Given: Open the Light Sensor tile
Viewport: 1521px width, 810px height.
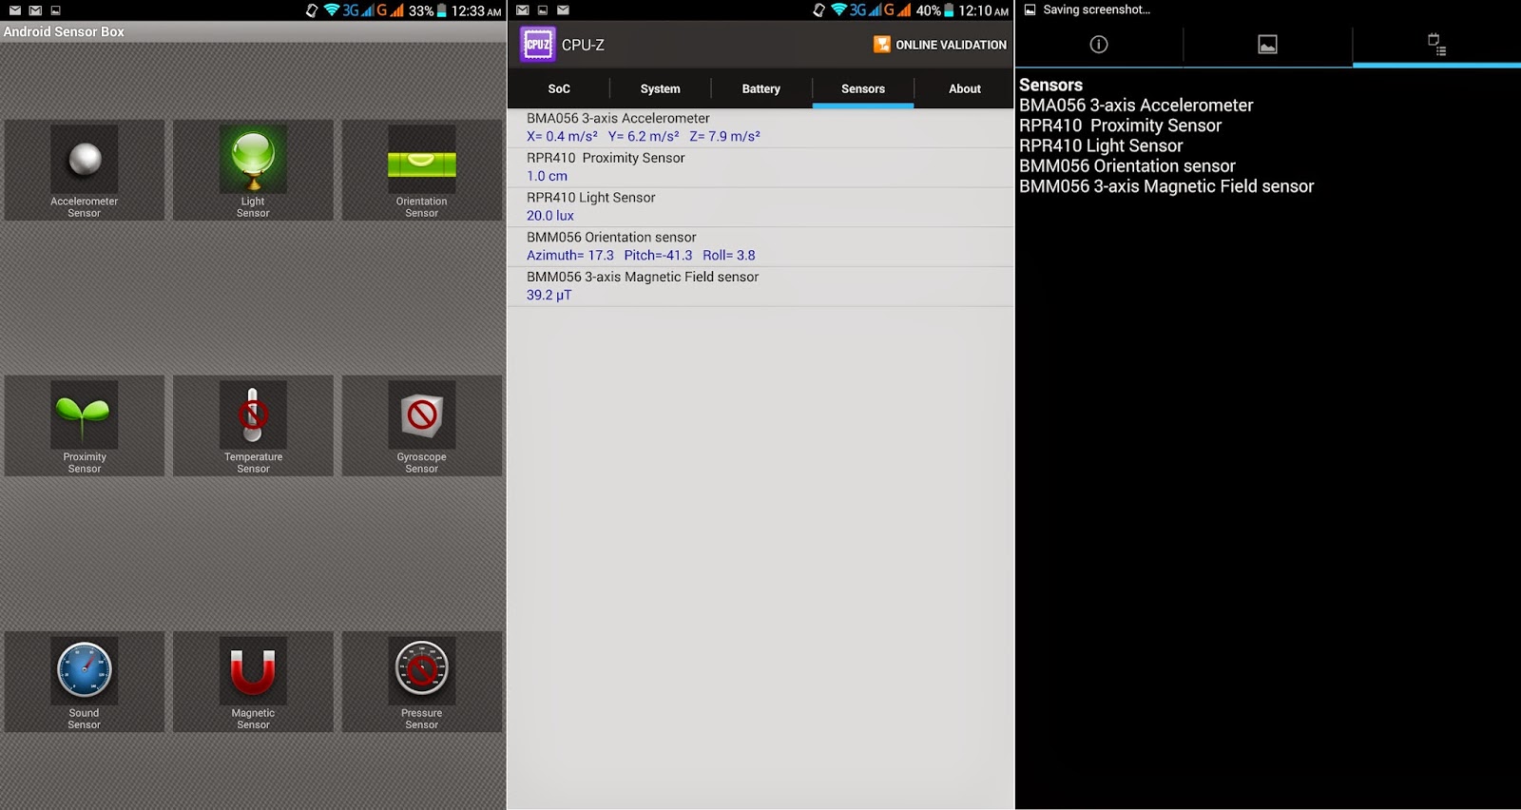Looking at the screenshot, I should [253, 170].
